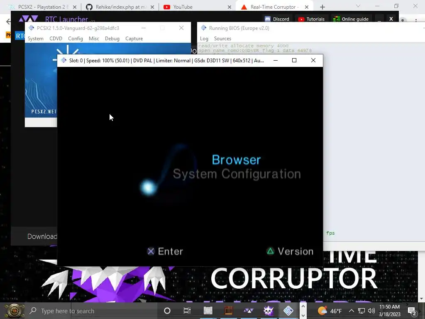Close the Real-Time Corruptor browser tab

click(x=307, y=7)
